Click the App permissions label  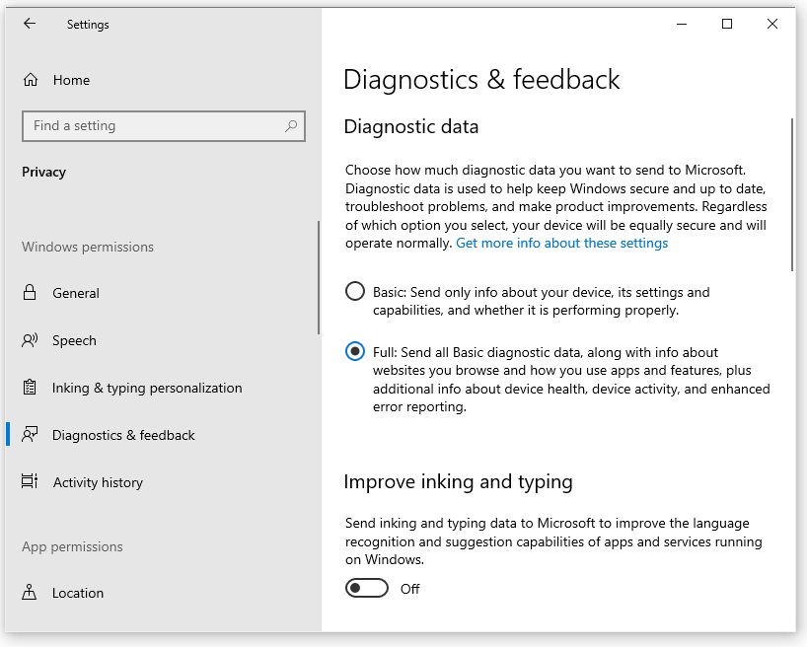click(x=72, y=546)
